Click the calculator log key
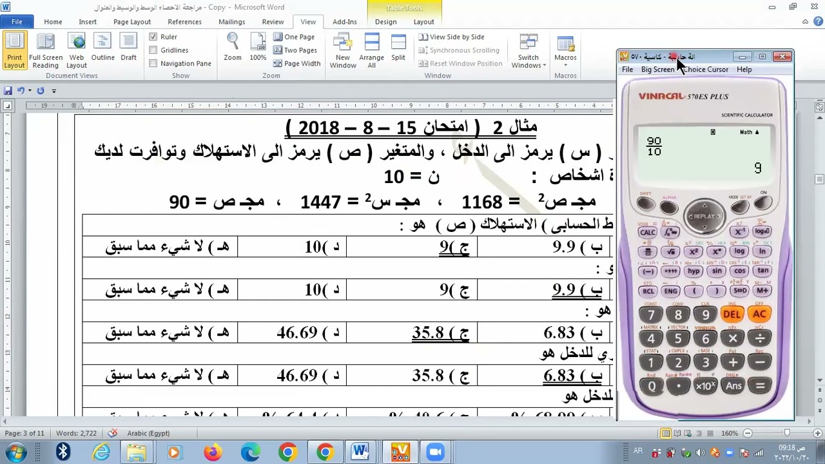This screenshot has width=825, height=464. tap(739, 251)
